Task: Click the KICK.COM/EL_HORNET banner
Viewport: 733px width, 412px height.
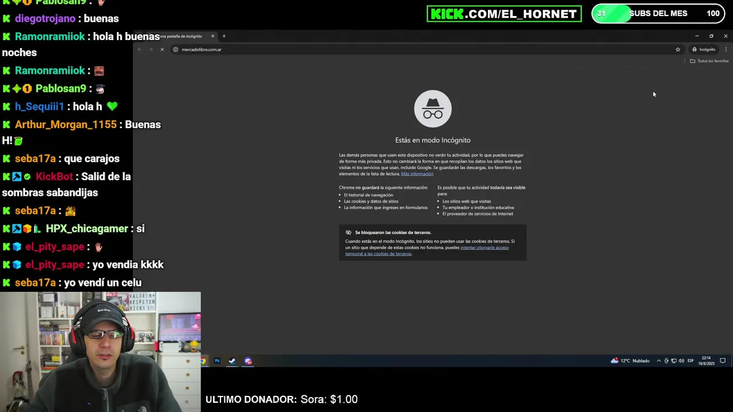Action: [x=504, y=14]
